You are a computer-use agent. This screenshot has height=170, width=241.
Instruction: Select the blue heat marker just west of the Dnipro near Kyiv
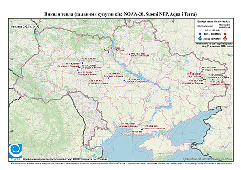[x=108, y=52]
